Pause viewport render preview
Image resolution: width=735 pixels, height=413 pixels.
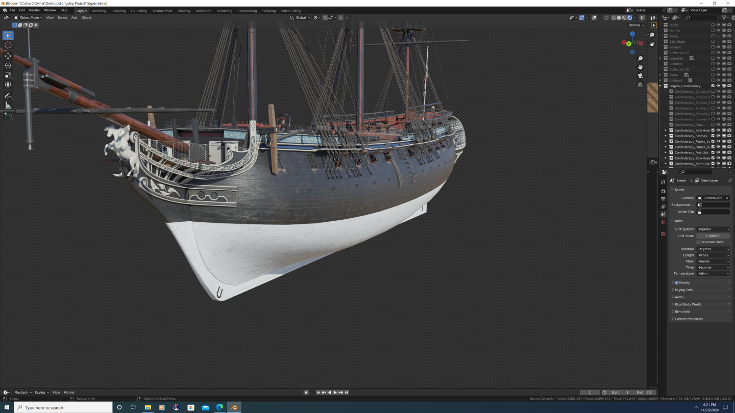click(x=642, y=18)
